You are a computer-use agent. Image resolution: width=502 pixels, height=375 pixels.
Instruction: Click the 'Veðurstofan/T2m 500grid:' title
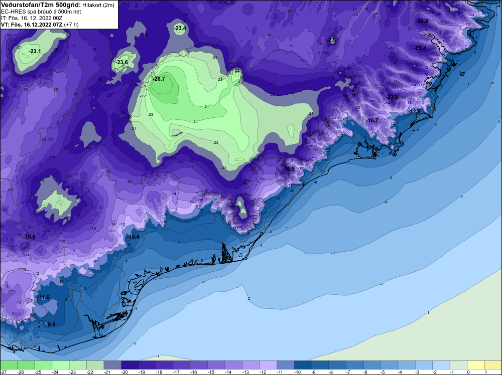(41, 5)
